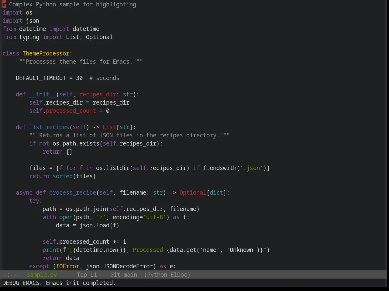
Task: Click the 'sorted' builtin call
Action: 63,176
